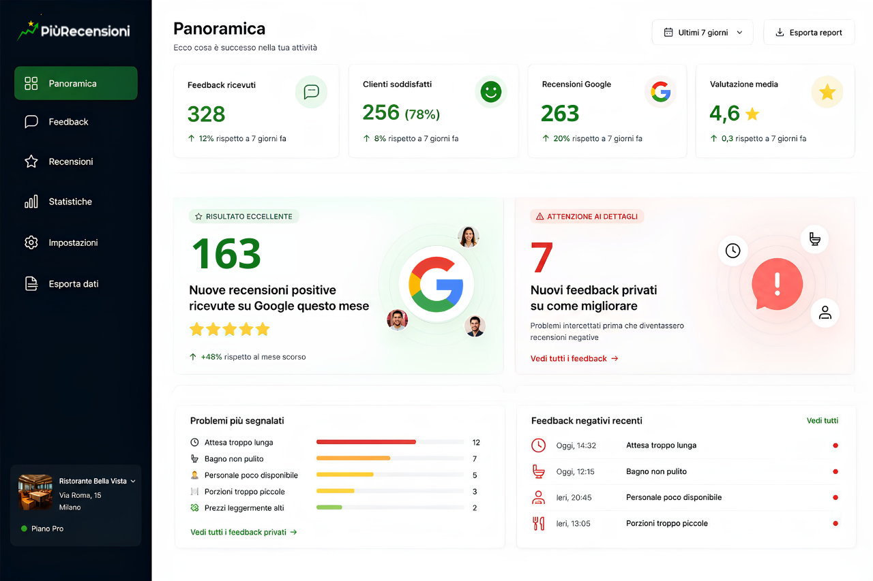873x581 pixels.
Task: Open Vedi tutti i feedback privati link
Action: tap(244, 532)
